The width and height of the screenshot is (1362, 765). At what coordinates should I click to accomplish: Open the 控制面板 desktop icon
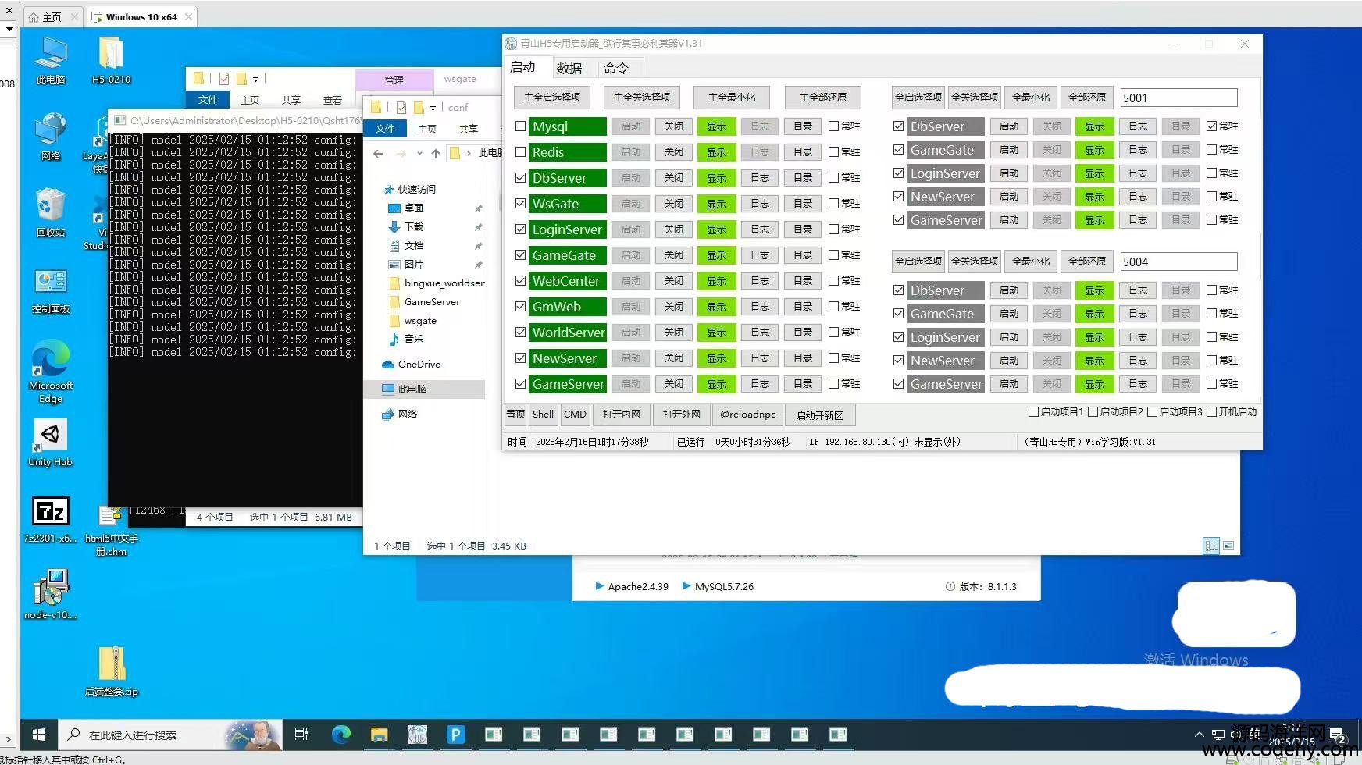point(51,290)
